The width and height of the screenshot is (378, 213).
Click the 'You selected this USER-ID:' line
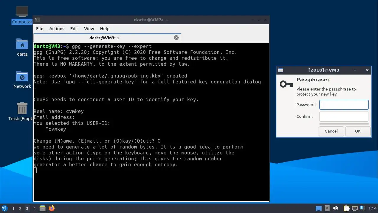pyautogui.click(x=72, y=123)
